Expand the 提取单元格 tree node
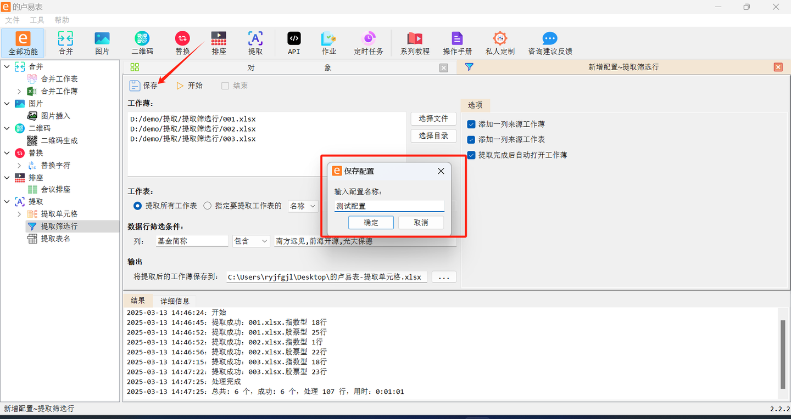 pos(19,214)
